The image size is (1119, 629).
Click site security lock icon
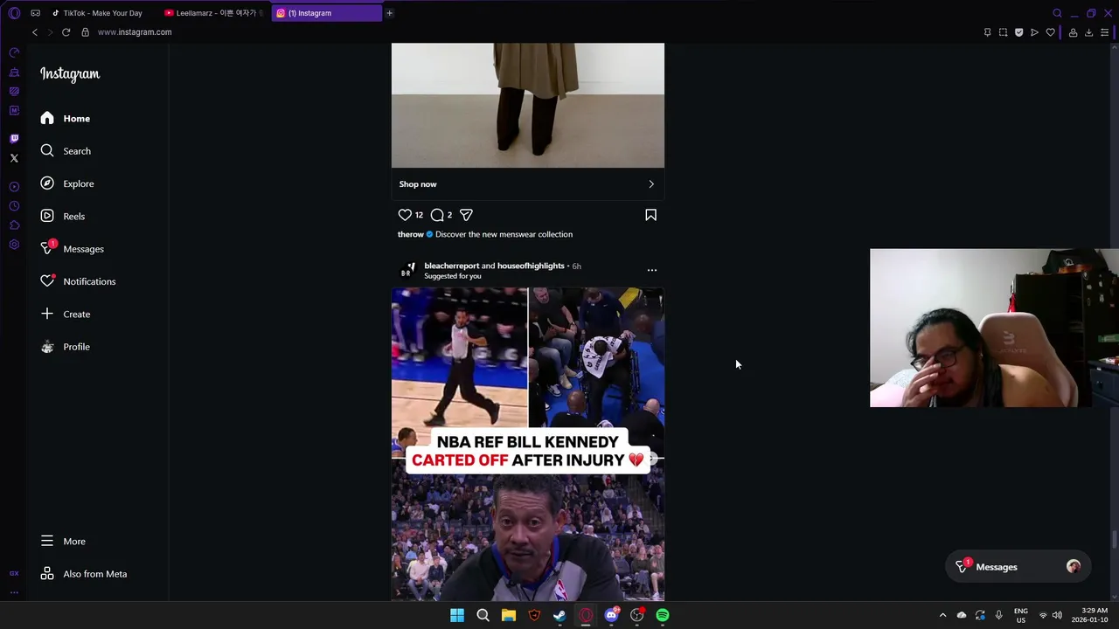click(x=85, y=32)
